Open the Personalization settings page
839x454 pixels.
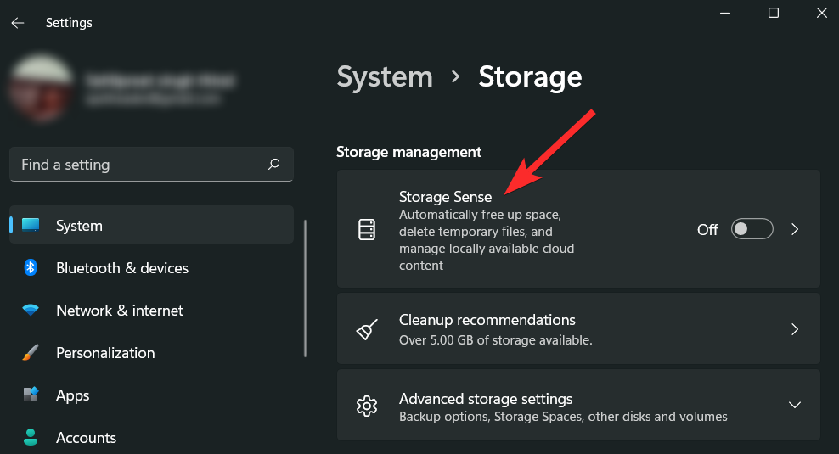point(105,353)
